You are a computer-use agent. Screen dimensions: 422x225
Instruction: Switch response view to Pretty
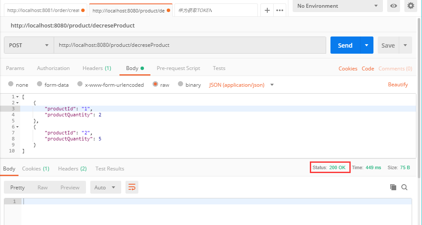18,187
